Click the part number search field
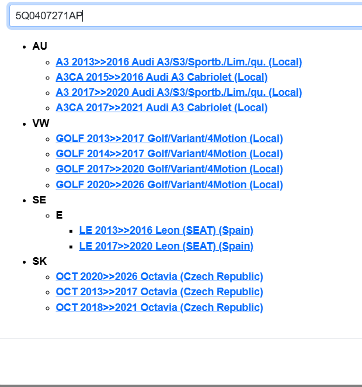This screenshot has height=387, width=362. click(187, 16)
